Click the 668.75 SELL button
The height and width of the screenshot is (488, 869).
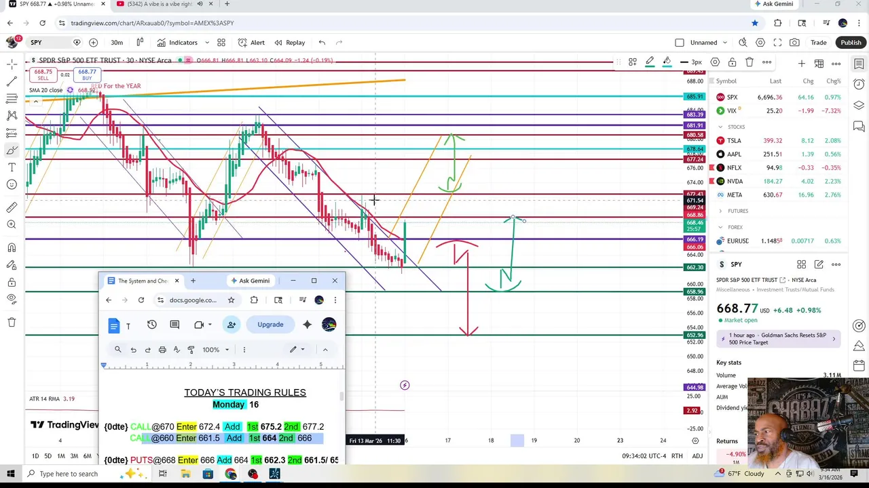pyautogui.click(x=43, y=75)
